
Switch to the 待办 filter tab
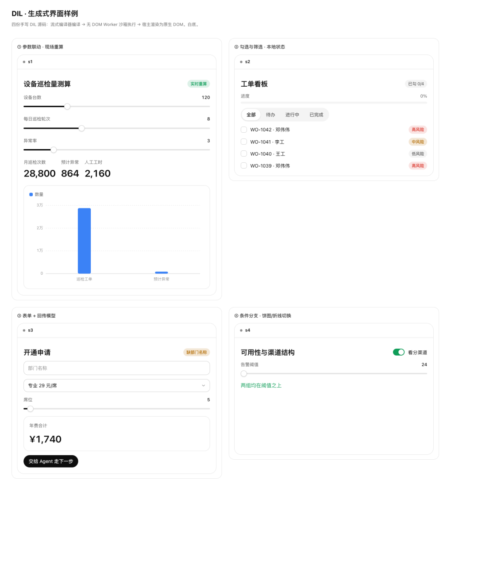(x=270, y=115)
